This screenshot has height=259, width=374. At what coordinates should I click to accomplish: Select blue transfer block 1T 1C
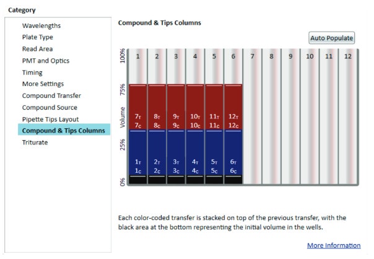(x=138, y=153)
